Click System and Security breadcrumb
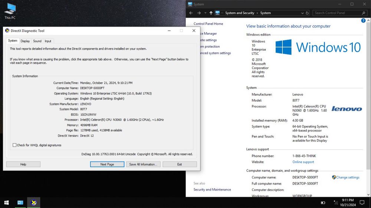The image size is (371, 208). pyautogui.click(x=239, y=13)
